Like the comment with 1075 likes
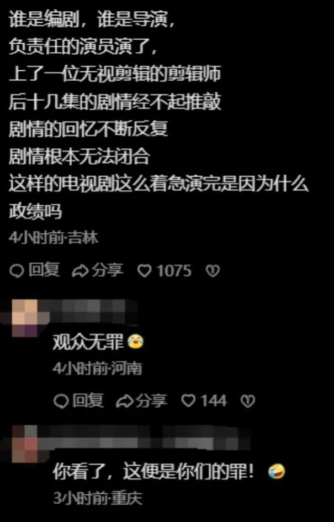 point(145,271)
